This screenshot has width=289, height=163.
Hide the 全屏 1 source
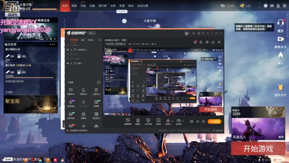pos(68,63)
